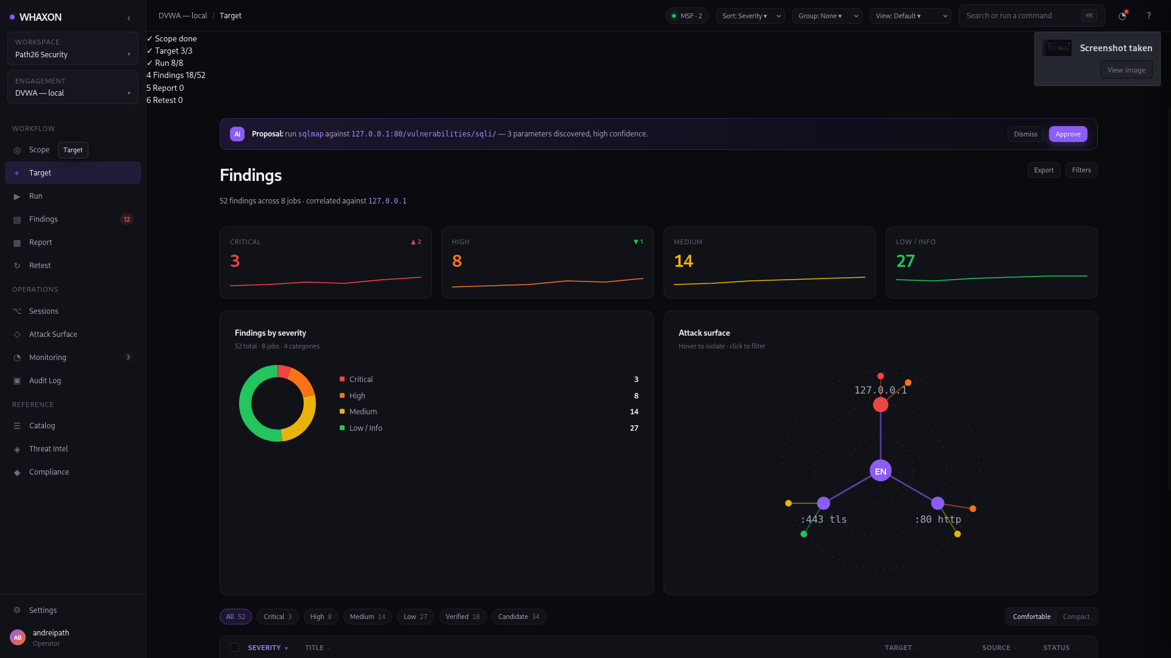Click the Settings gear icon
Image resolution: width=1171 pixels, height=658 pixels.
click(17, 610)
